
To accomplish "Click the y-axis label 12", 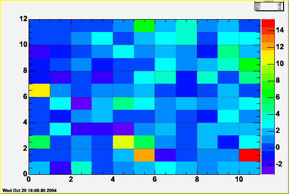I will 23,18.
